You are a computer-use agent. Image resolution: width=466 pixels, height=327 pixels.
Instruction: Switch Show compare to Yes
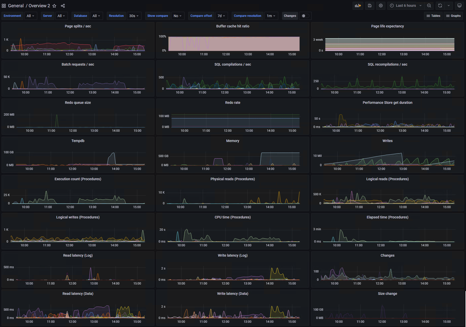click(x=178, y=16)
